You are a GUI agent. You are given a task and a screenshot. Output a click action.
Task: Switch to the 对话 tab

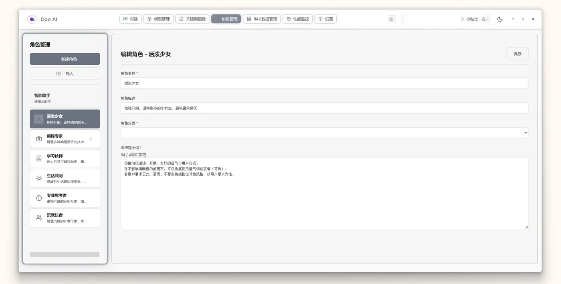pos(130,18)
